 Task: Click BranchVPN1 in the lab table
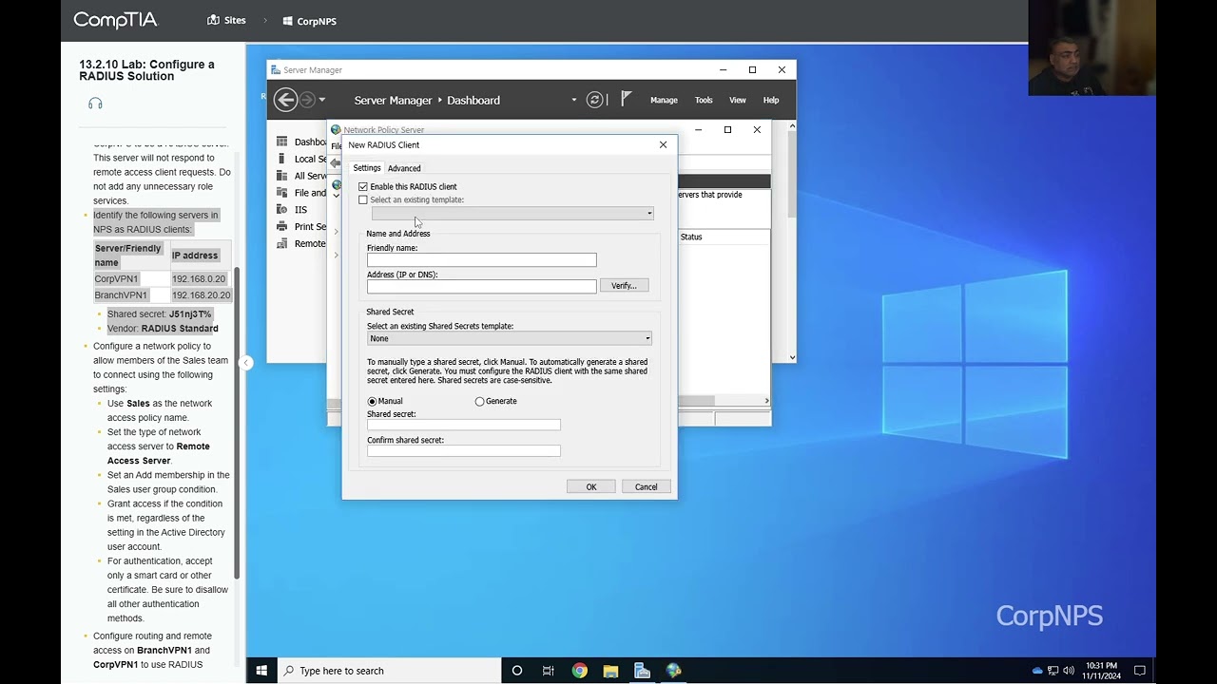tap(121, 295)
